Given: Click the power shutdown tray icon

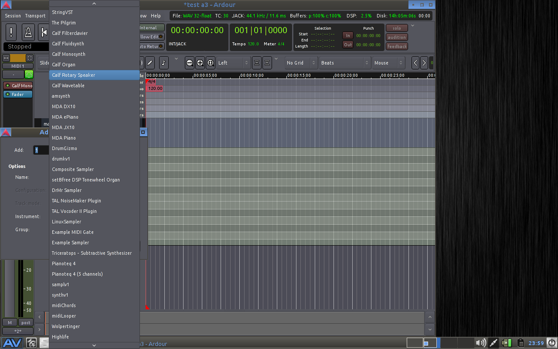Looking at the screenshot, I should coord(551,343).
